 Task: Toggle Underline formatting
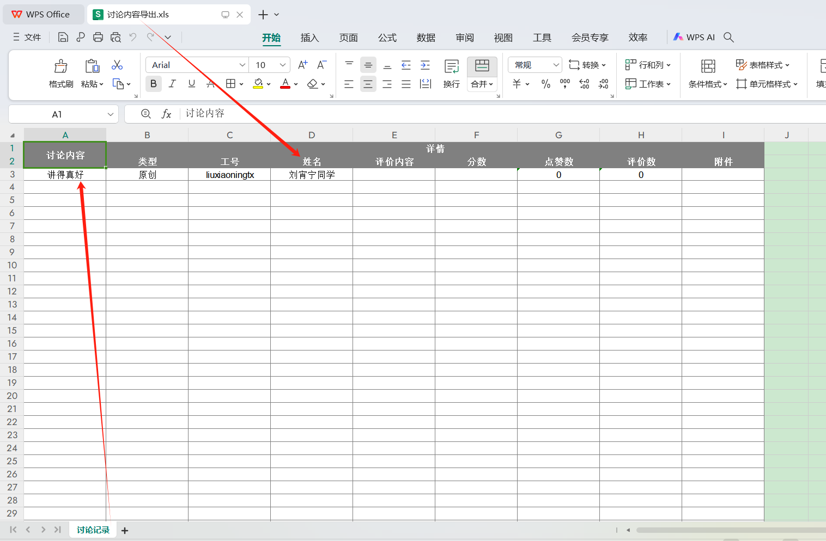pos(191,84)
